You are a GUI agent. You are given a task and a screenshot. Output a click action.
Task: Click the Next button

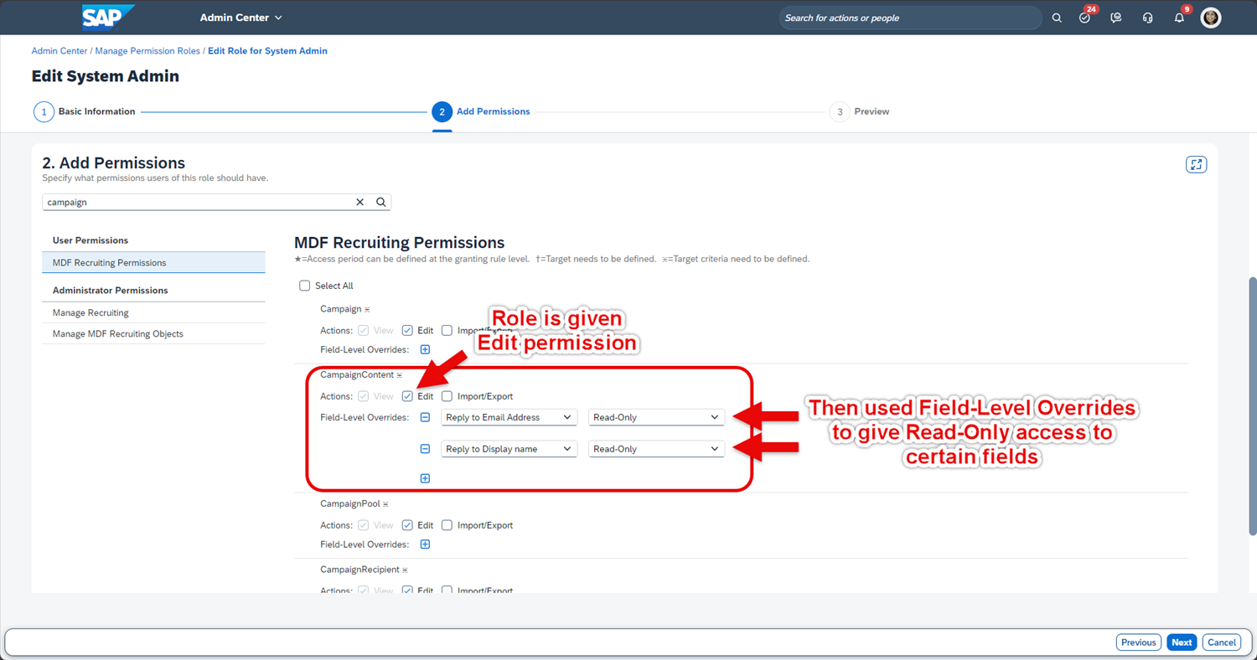click(x=1182, y=642)
